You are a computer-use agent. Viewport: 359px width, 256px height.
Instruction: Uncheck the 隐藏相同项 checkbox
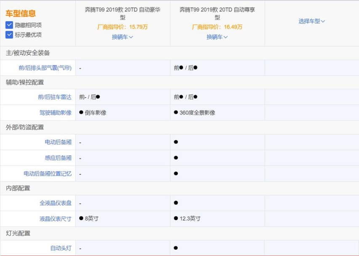click(9, 25)
